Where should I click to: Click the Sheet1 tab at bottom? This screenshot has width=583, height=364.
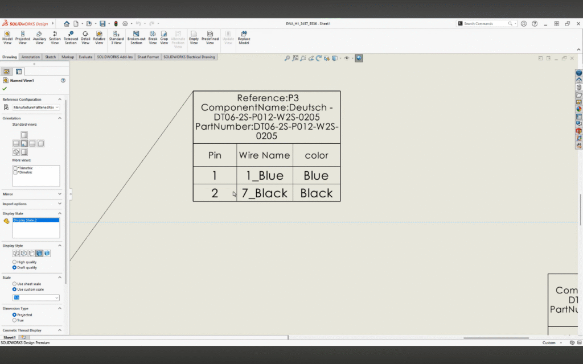[x=10, y=338]
